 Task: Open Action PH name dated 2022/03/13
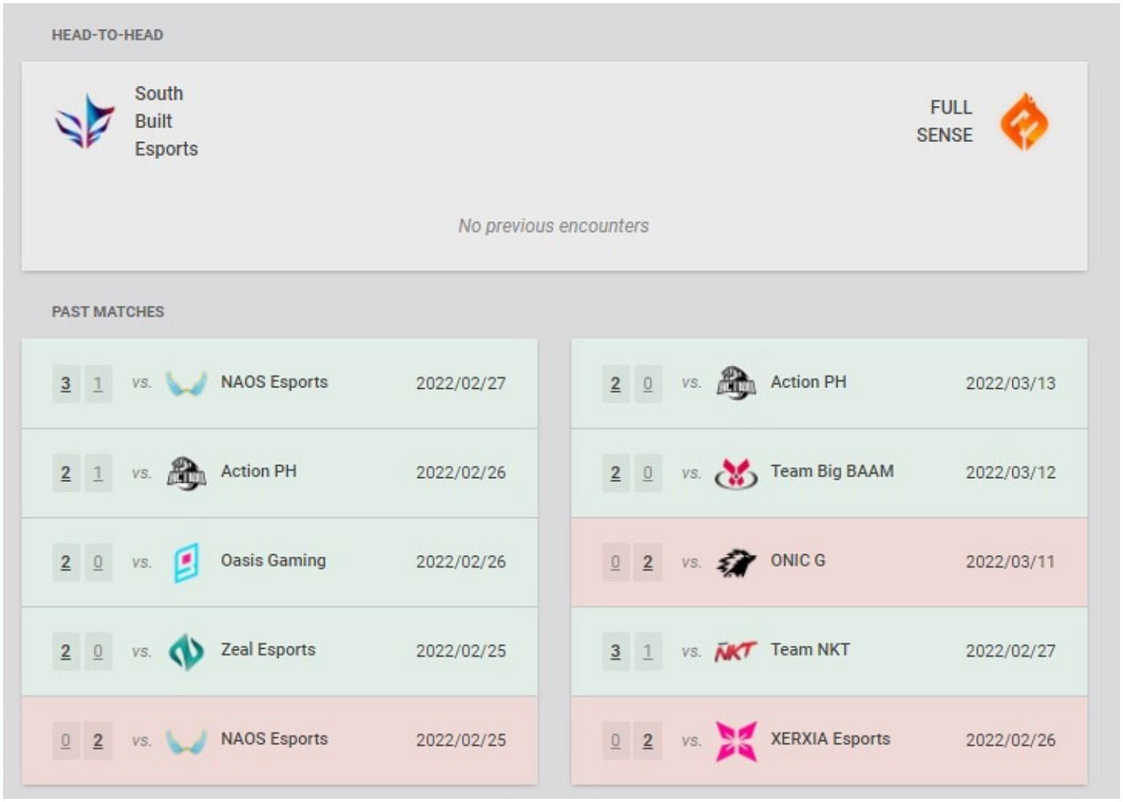click(x=809, y=382)
